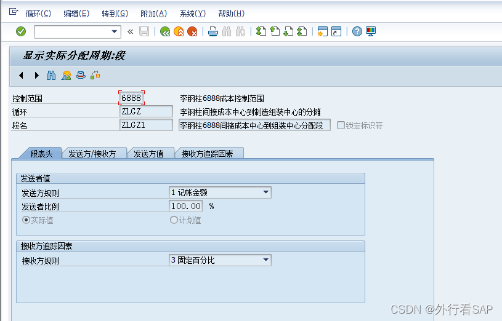Click the 李钢柱间接成本中心到制造组装中心的分摊 text
502x321 pixels.
coord(250,112)
